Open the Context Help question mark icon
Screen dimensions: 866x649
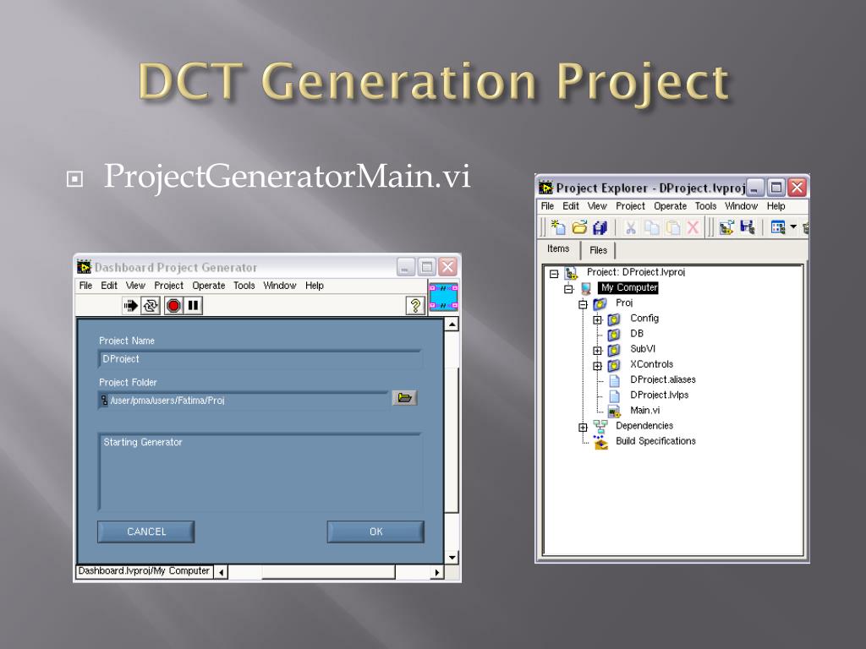pyautogui.click(x=415, y=305)
